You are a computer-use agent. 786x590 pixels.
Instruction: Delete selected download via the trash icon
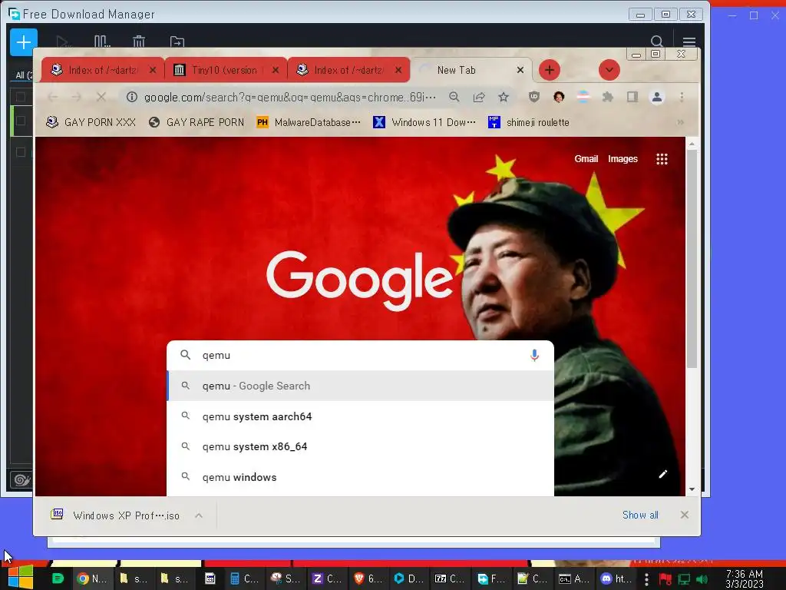point(139,41)
